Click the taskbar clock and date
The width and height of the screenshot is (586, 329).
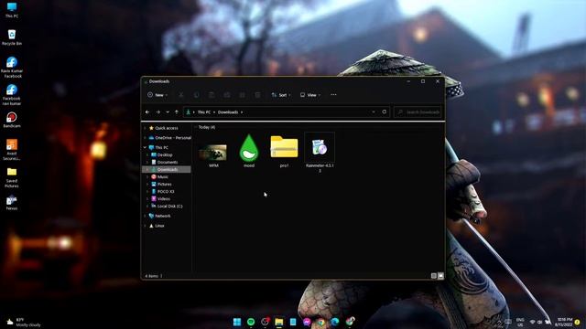pyautogui.click(x=564, y=322)
